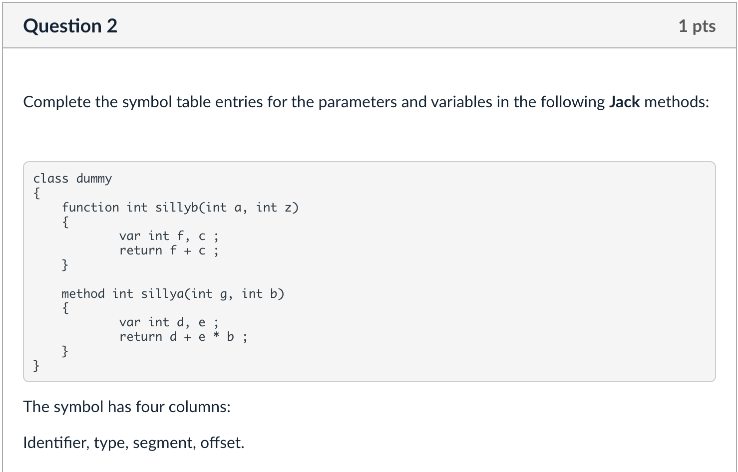Click the opening brace of sillyb function
Image resolution: width=738 pixels, height=472 pixels.
[65, 222]
